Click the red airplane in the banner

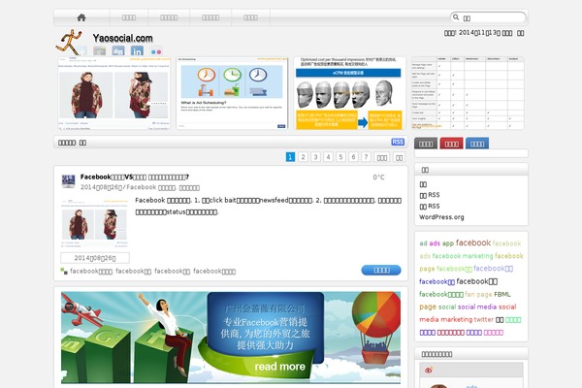tap(81, 310)
